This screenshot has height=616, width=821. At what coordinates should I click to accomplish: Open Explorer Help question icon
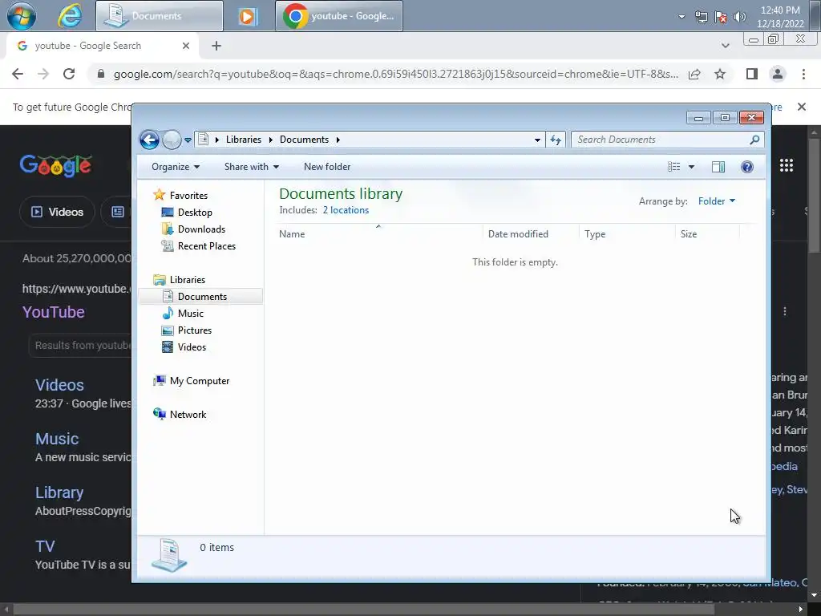[x=747, y=167]
